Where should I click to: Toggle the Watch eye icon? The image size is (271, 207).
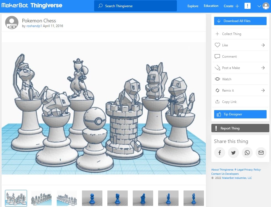tap(217, 79)
